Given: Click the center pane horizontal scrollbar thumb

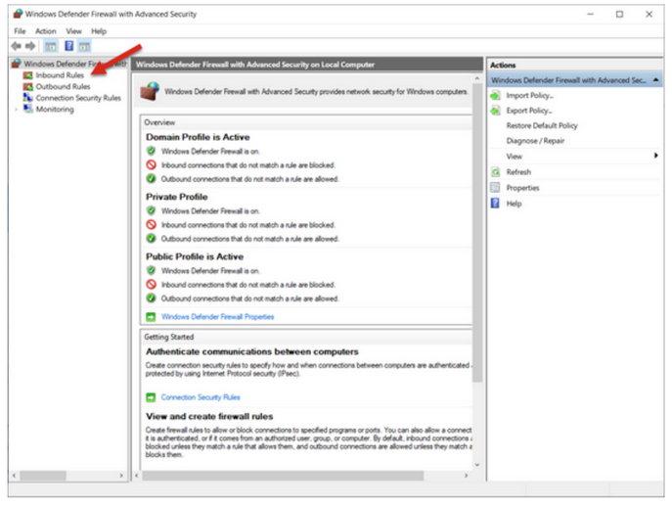Looking at the screenshot, I should 283,476.
